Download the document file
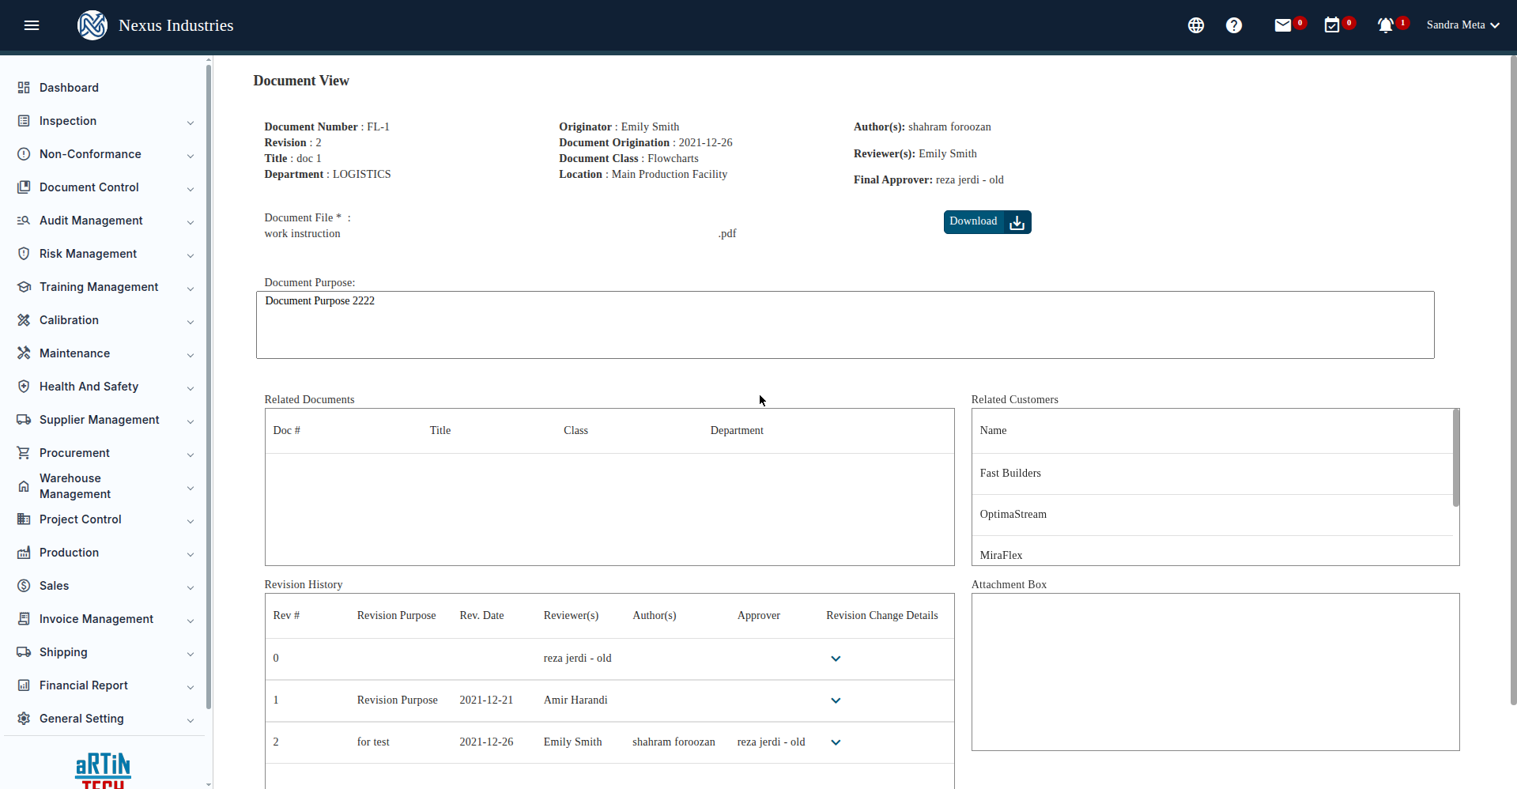 coord(987,222)
